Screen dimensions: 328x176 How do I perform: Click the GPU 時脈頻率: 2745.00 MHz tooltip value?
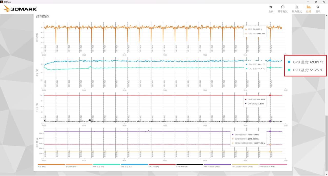[x=247, y=139]
